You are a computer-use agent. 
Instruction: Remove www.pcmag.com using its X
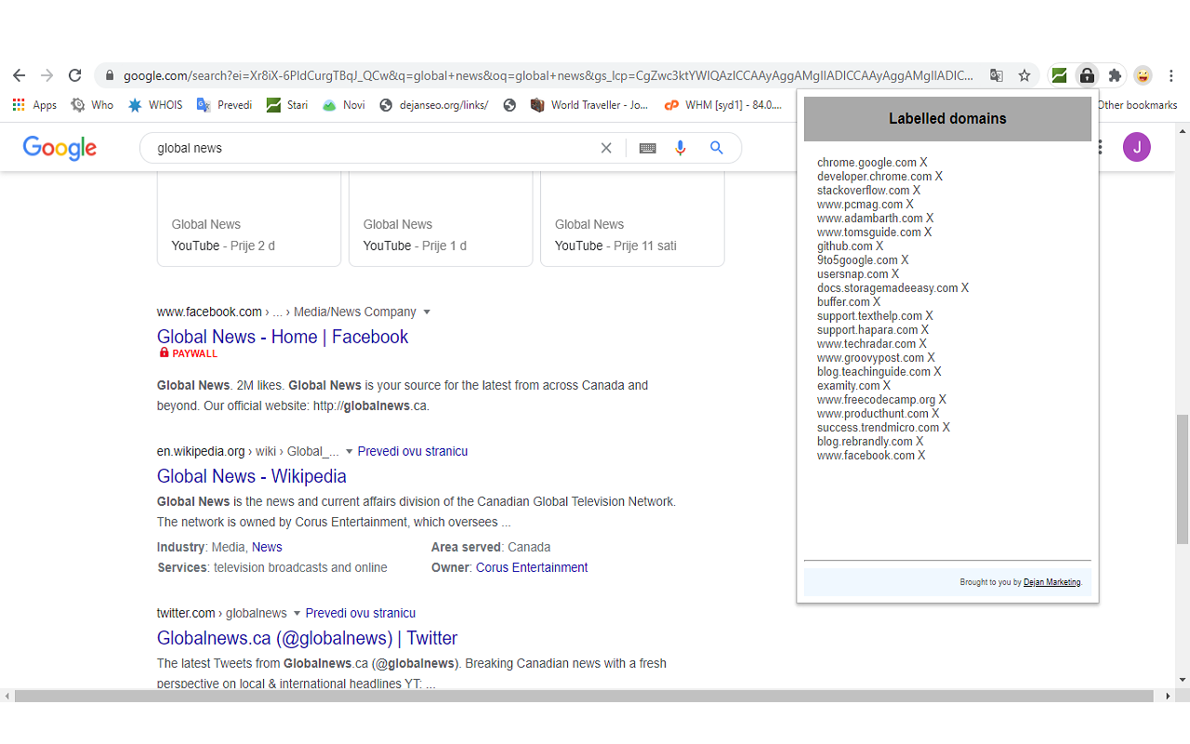910,205
